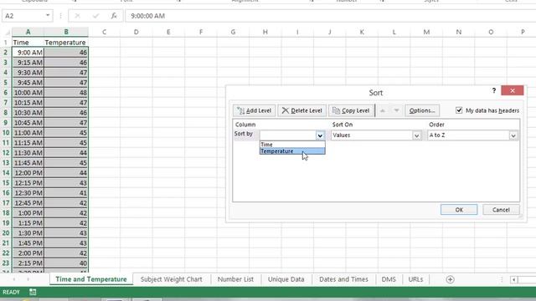Click the Insert Function fx icon
536x301 pixels.
click(114, 16)
